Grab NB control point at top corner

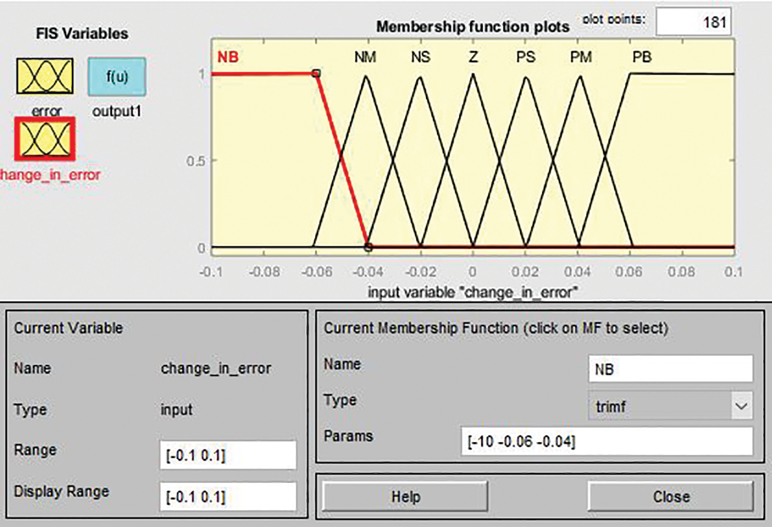pos(316,73)
